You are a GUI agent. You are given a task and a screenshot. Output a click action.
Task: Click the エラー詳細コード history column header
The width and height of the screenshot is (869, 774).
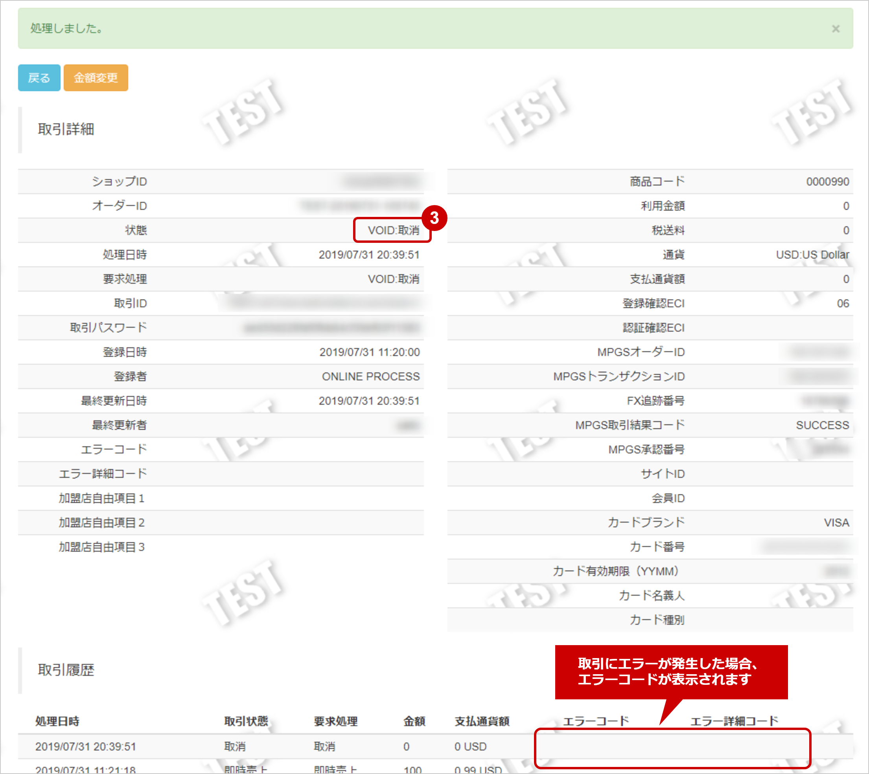(734, 721)
